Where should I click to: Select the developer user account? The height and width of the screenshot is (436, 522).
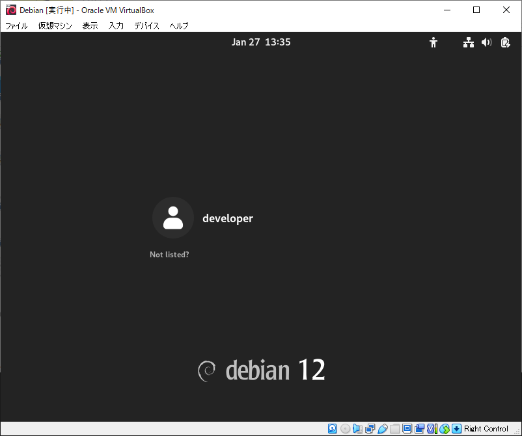202,218
